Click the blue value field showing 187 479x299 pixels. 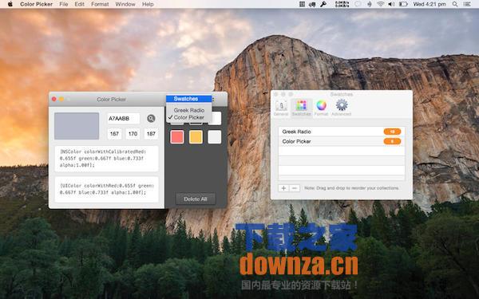click(151, 134)
